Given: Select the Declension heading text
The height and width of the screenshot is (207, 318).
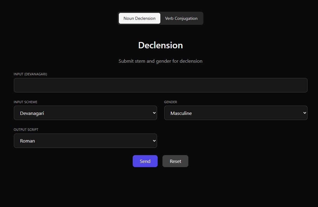Looking at the screenshot, I should (x=160, y=45).
